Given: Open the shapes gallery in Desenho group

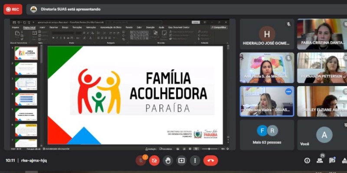Looking at the screenshot, I should (x=139, y=35).
